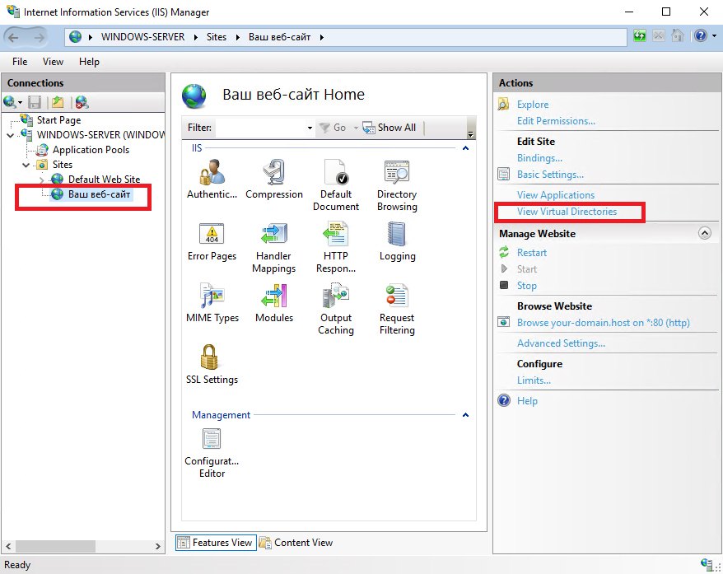Image resolution: width=723 pixels, height=574 pixels.
Task: Open the HTTP Response Headers feature
Action: click(x=336, y=248)
